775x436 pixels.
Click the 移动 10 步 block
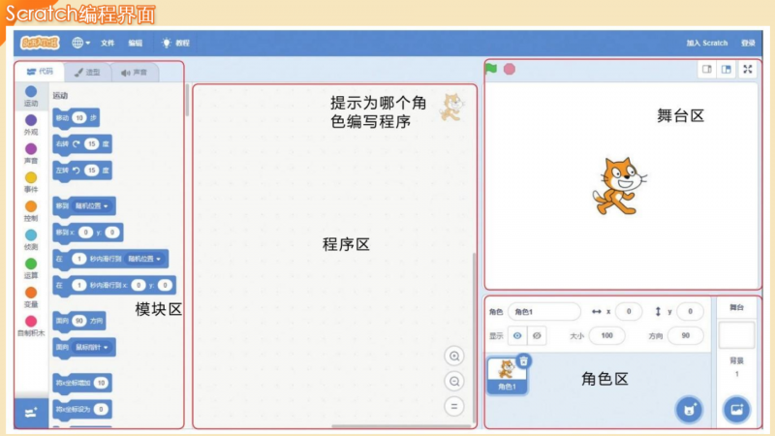tap(77, 118)
